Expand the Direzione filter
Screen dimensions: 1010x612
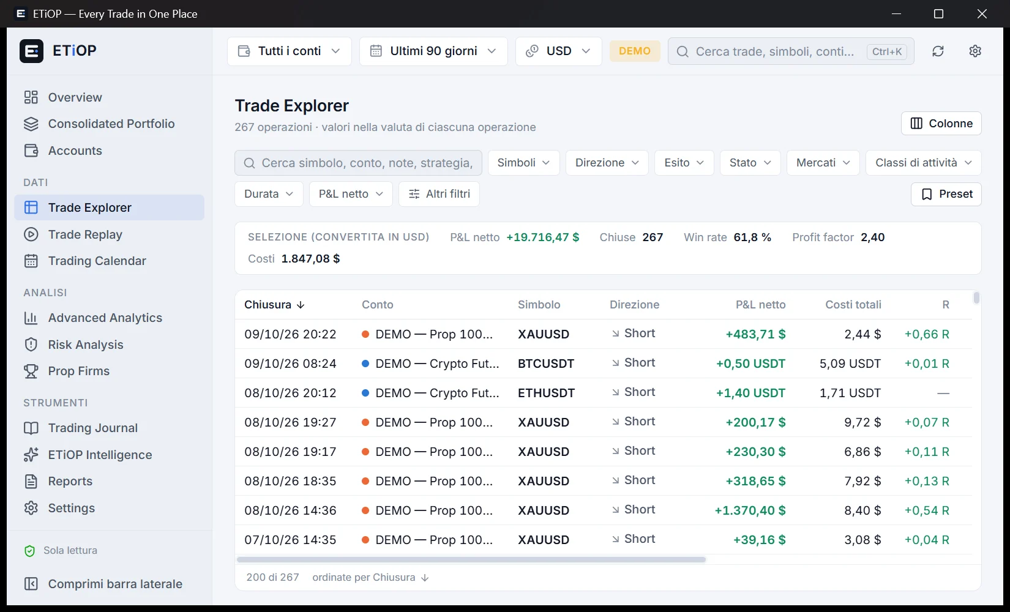click(x=607, y=163)
